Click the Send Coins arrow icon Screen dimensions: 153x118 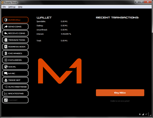coord(6,27)
